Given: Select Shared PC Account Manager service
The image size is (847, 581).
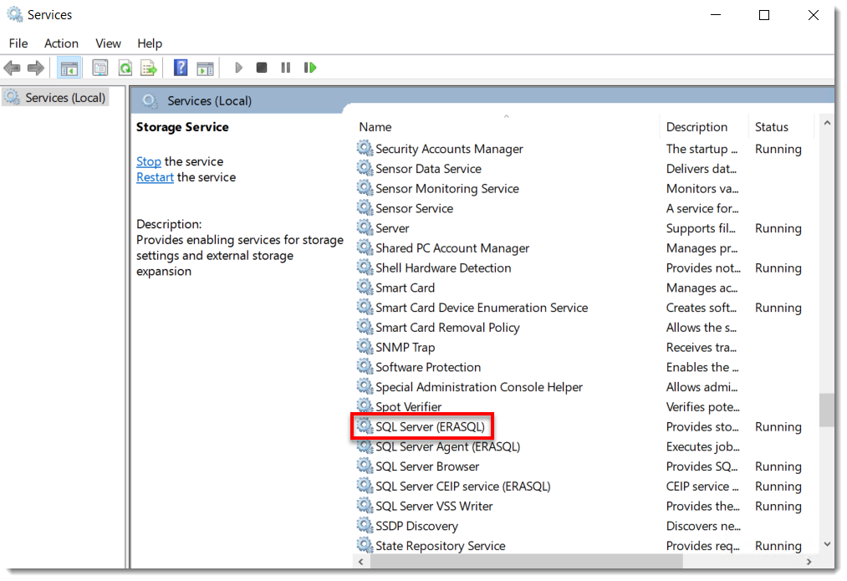Looking at the screenshot, I should [x=452, y=248].
